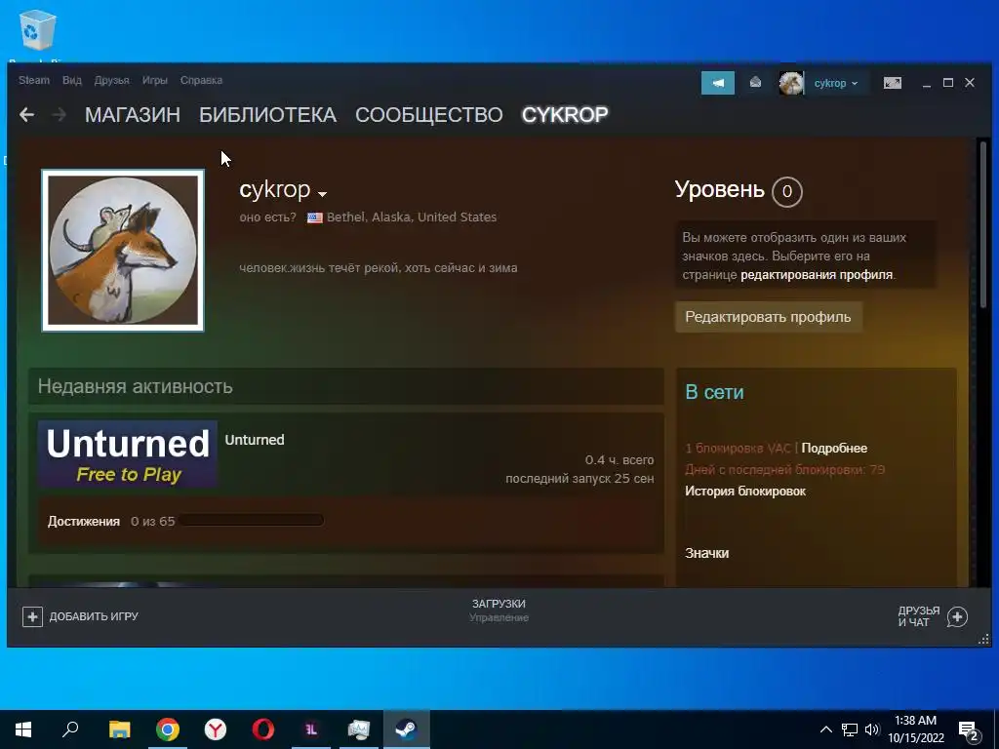Click the Unturned game title link
This screenshot has width=999, height=749.
pos(255,440)
